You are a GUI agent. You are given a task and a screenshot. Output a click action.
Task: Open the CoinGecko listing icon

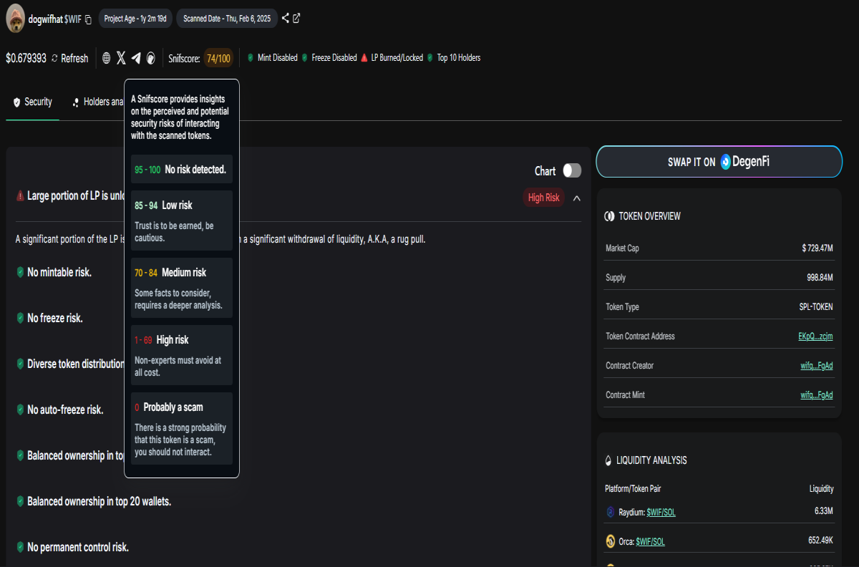tap(151, 58)
